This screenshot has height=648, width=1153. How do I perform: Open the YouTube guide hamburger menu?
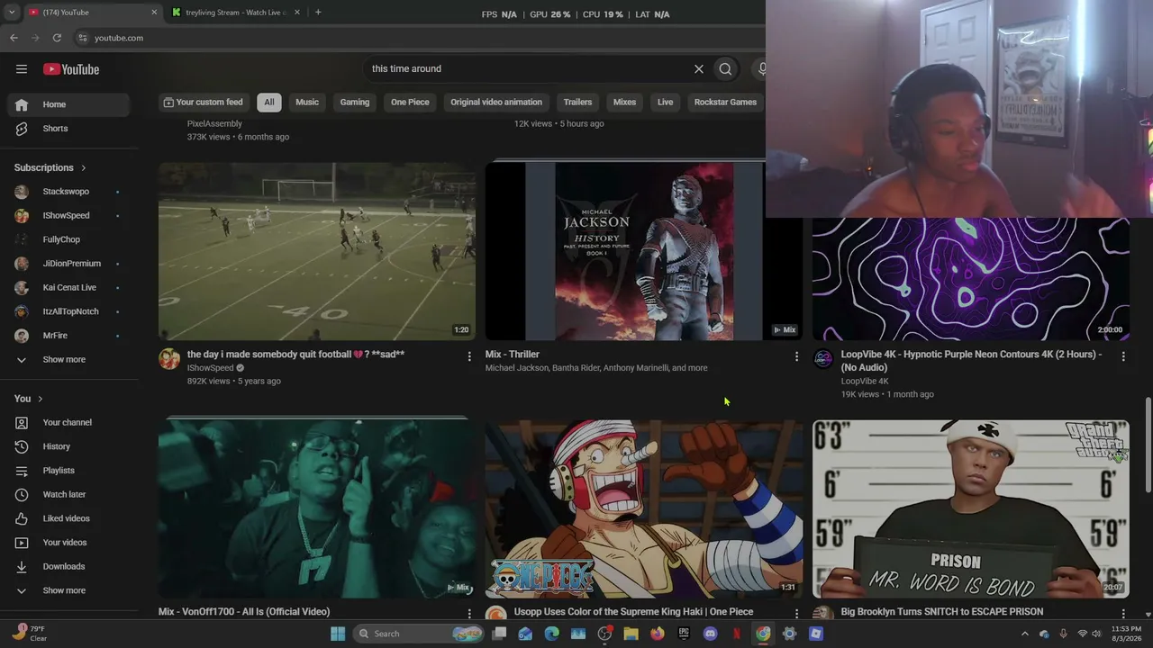[22, 69]
